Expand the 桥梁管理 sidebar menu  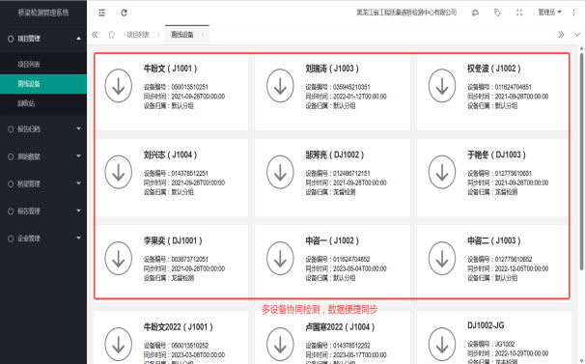43,183
